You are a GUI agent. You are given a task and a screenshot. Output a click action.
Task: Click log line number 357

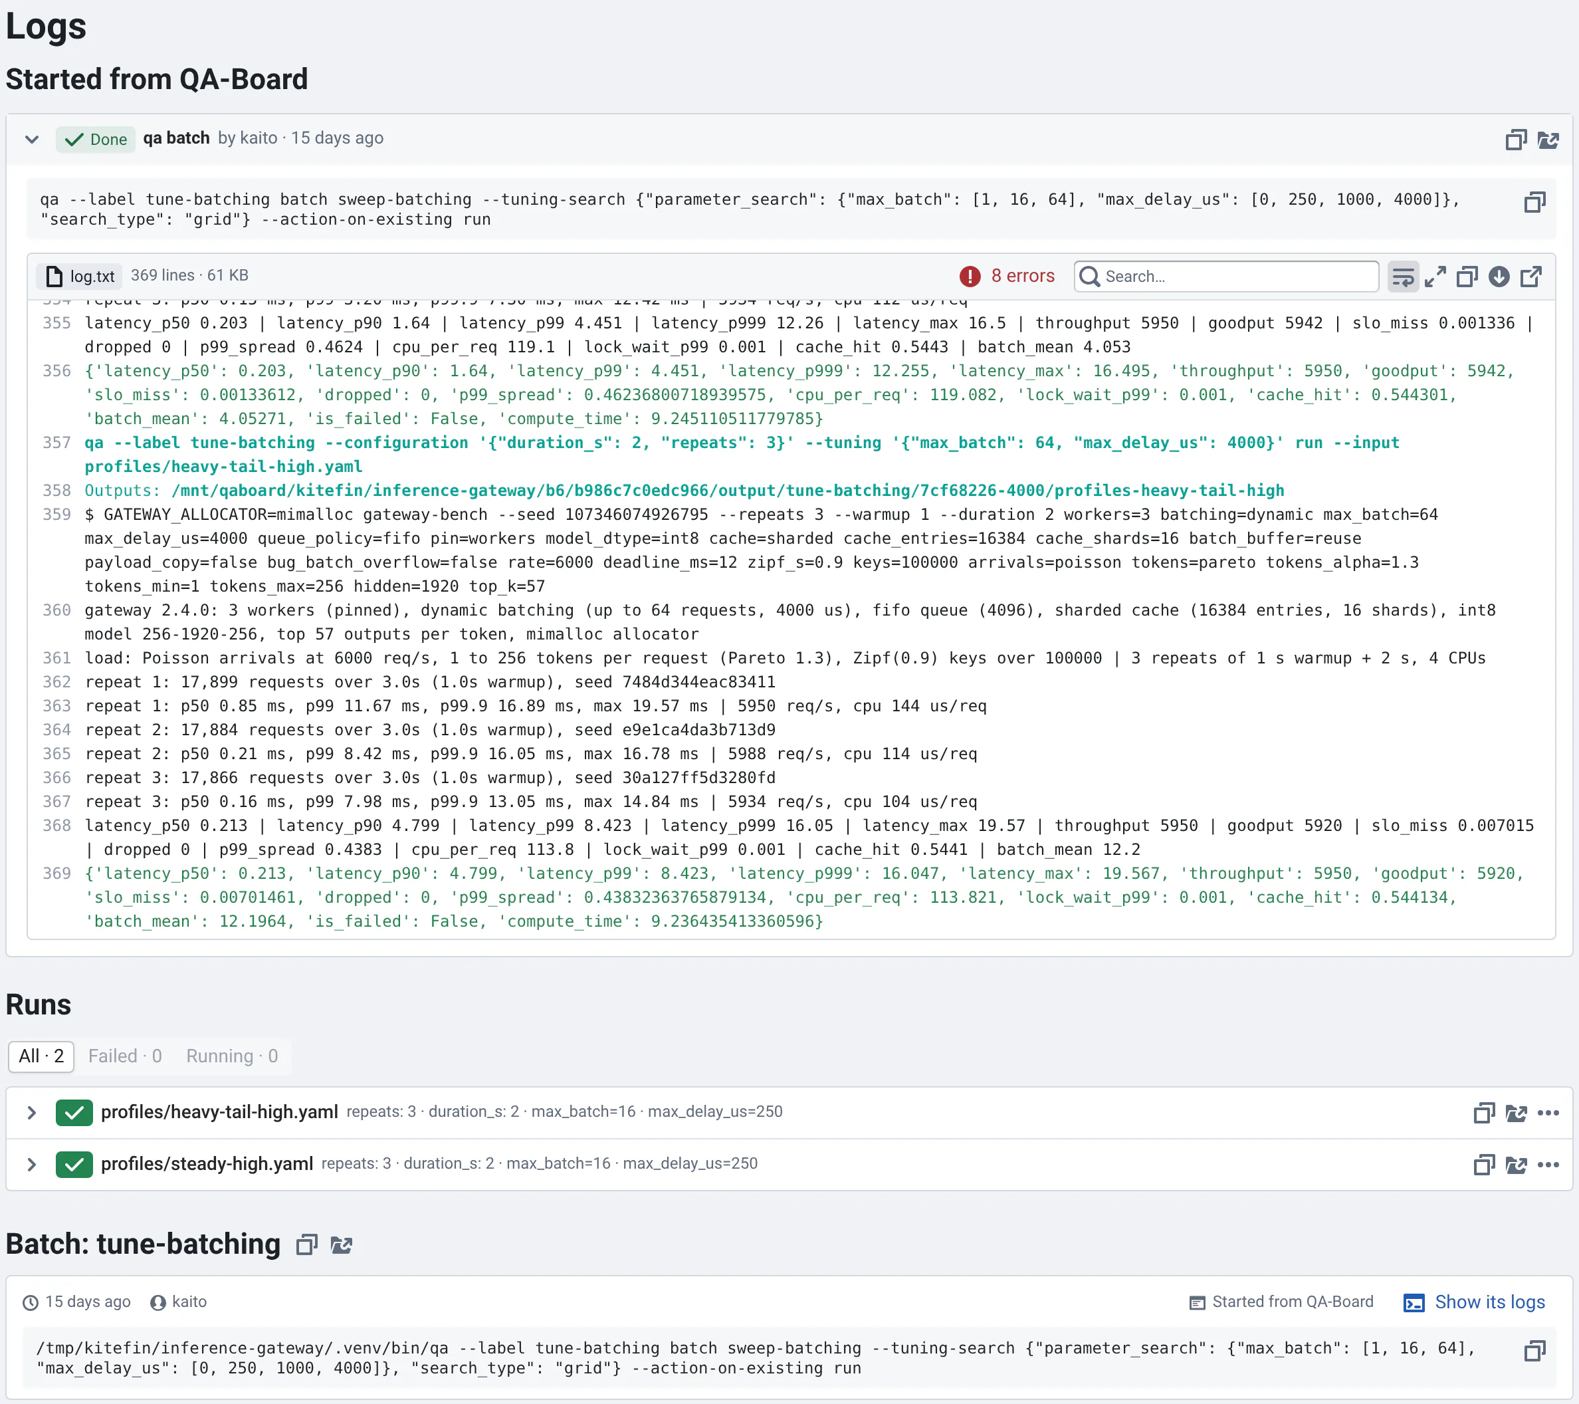56,443
